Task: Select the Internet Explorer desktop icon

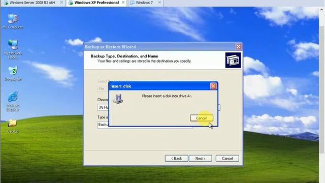Action: click(13, 101)
